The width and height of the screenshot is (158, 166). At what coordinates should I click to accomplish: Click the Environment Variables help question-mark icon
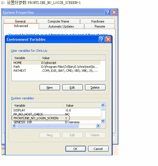click(102, 39)
